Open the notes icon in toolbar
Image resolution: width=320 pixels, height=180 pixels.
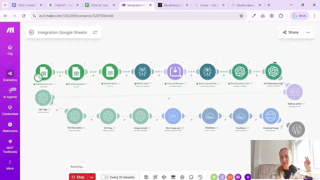[x=191, y=177]
